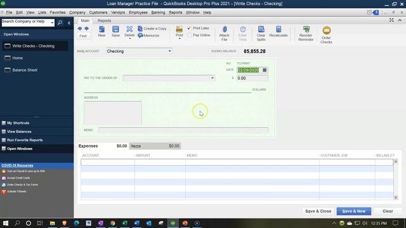Open Pay to the Order Of dropdown
406x228 pixels.
(212, 78)
